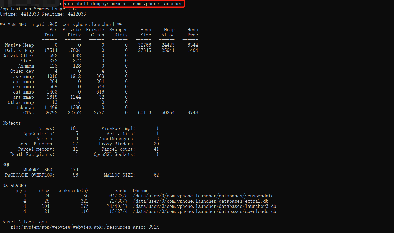394x233 pixels.
Task: Click the TOTAL Heap Alloc value 50364
Action: tap(168, 113)
